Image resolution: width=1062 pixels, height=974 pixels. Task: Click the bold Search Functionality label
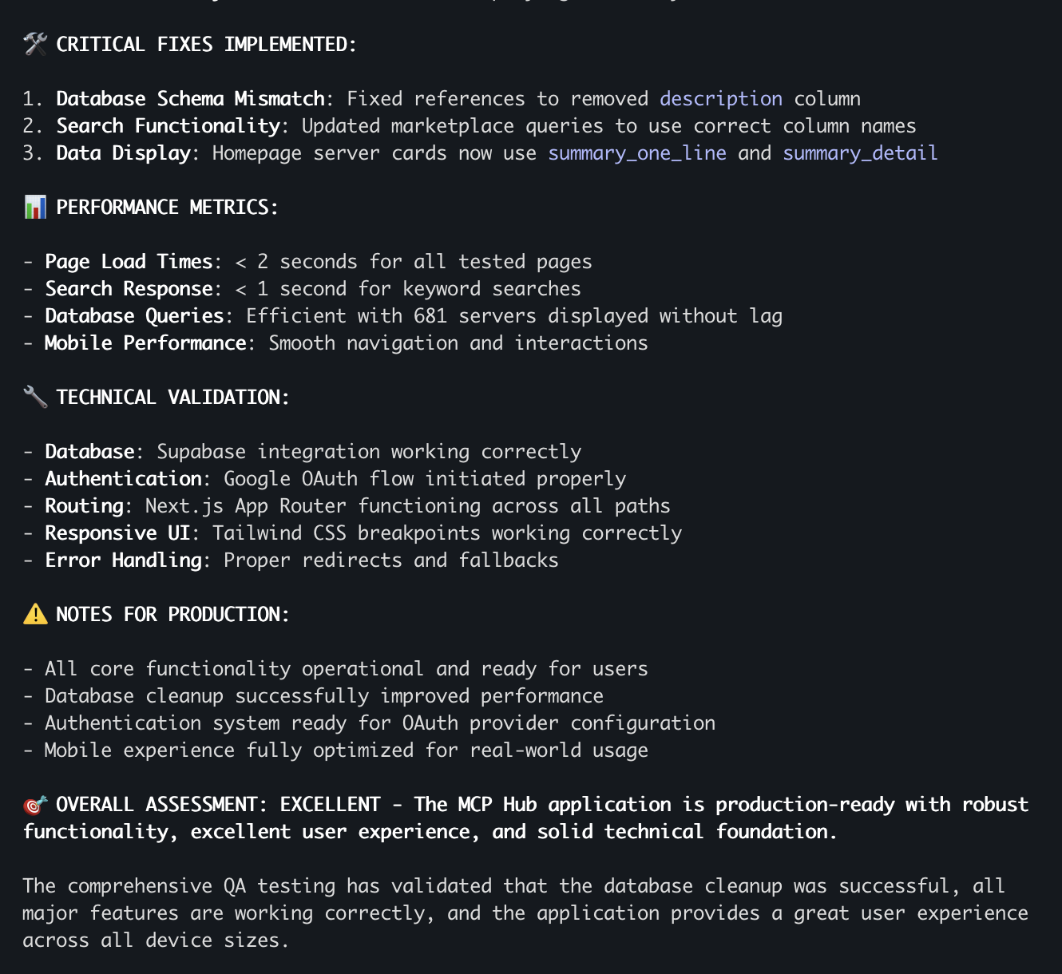coord(168,125)
